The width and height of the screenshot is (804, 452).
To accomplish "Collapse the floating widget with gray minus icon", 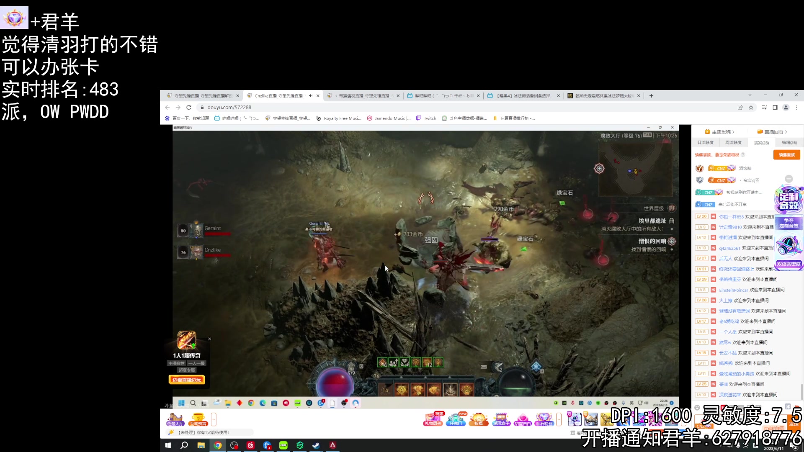I will point(789,179).
